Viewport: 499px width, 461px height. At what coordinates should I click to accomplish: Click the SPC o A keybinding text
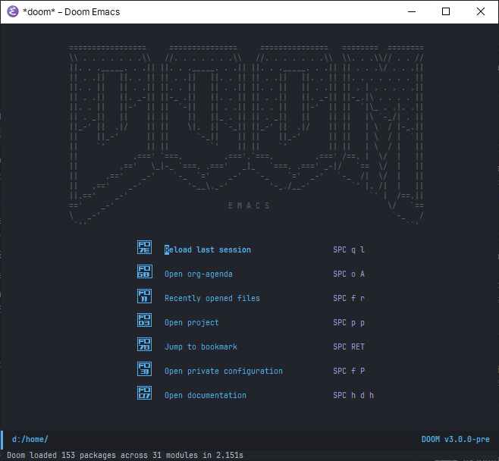pyautogui.click(x=349, y=274)
